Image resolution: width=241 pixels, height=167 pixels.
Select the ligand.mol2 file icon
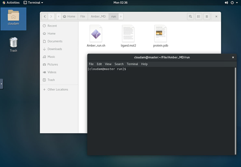[x=128, y=33]
